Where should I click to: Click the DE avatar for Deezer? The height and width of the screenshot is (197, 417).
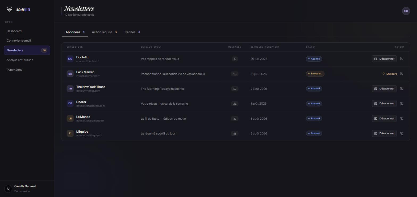point(70,104)
